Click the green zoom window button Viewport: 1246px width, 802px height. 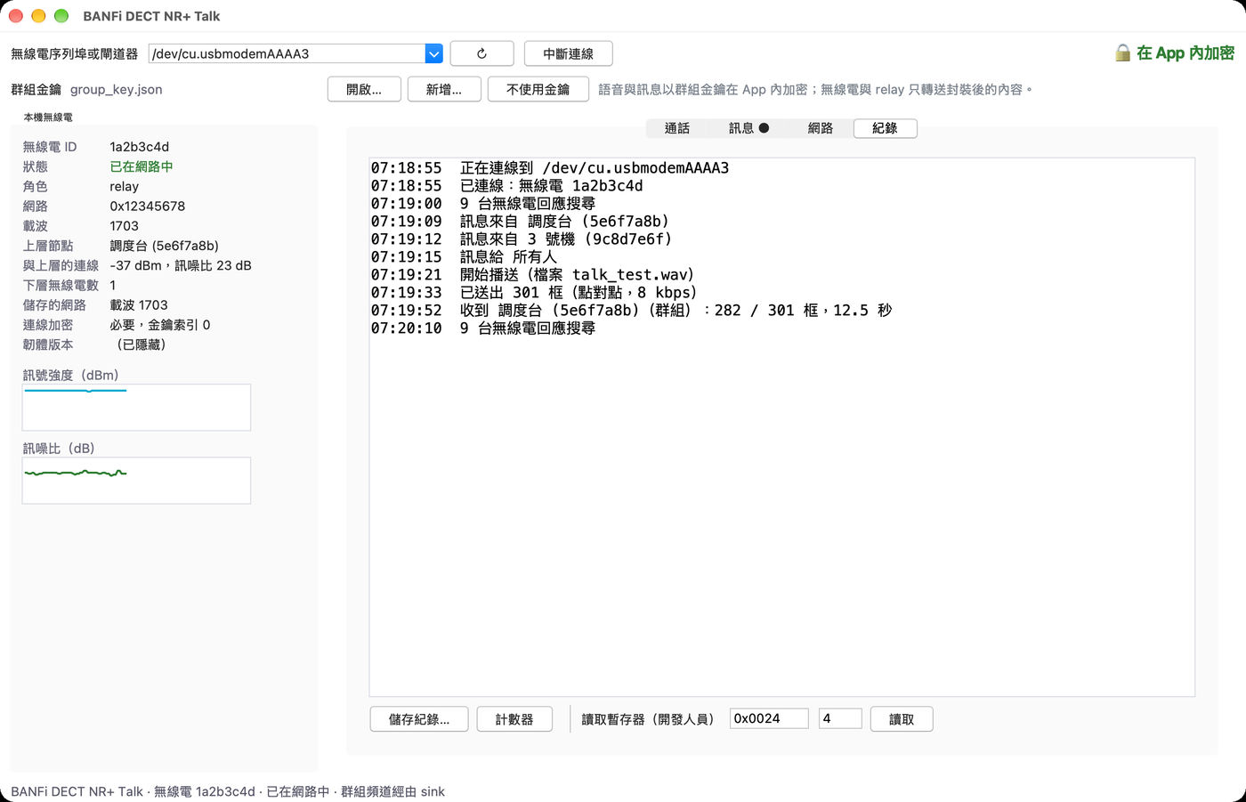[61, 16]
